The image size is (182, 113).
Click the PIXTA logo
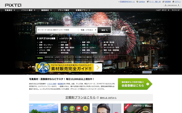pyautogui.click(x=13, y=5)
